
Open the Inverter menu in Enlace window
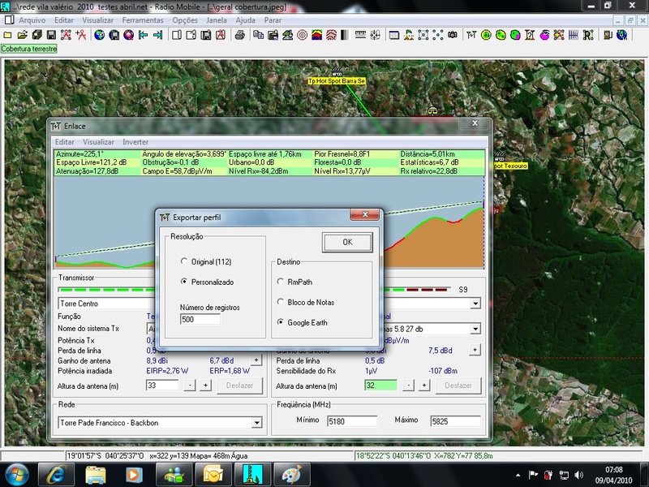(x=135, y=142)
